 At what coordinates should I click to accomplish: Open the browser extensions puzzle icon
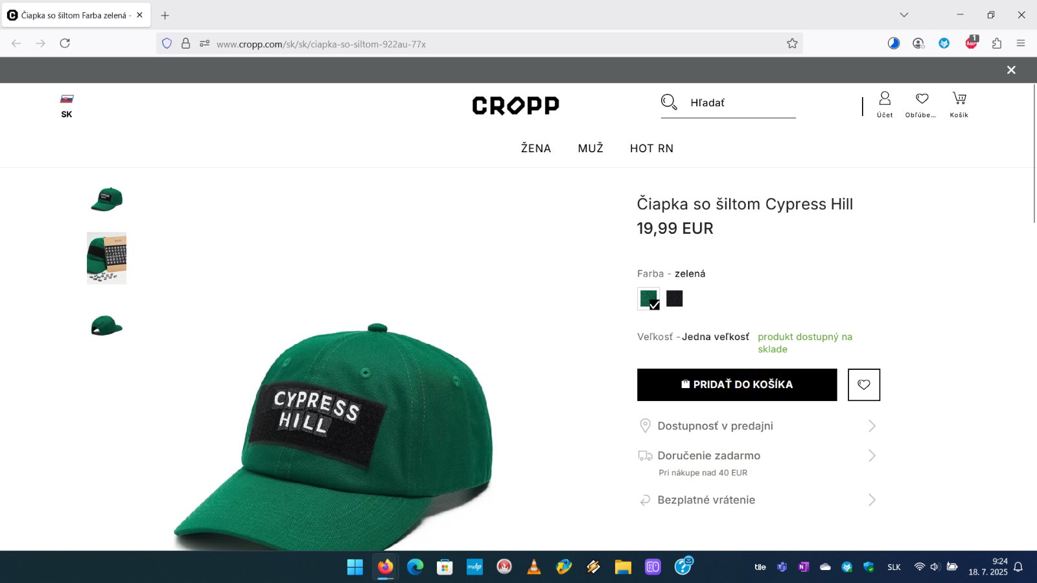(997, 43)
